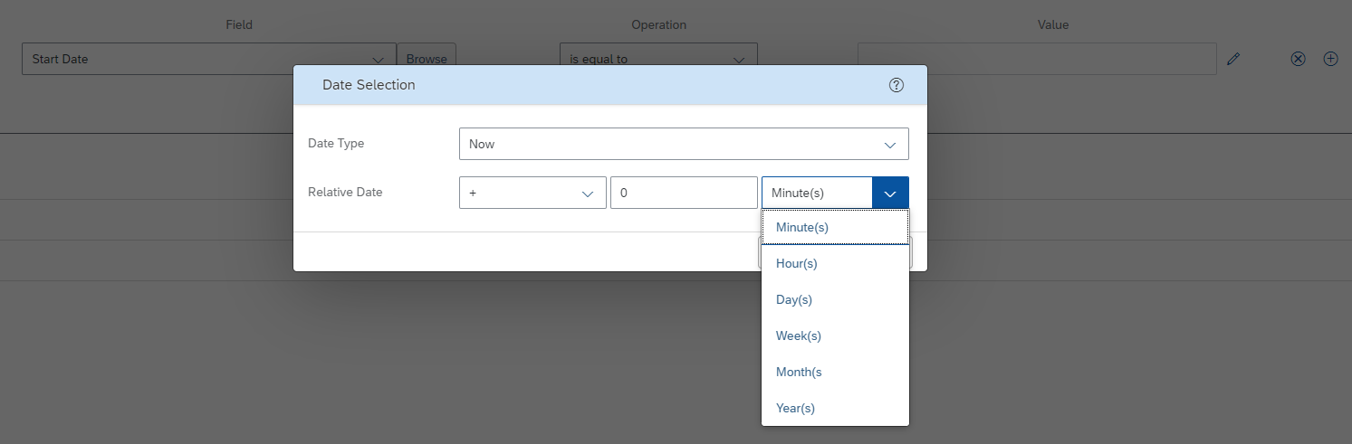Collapse the time unit dropdown arrow button
This screenshot has height=444, width=1352.
(x=890, y=193)
